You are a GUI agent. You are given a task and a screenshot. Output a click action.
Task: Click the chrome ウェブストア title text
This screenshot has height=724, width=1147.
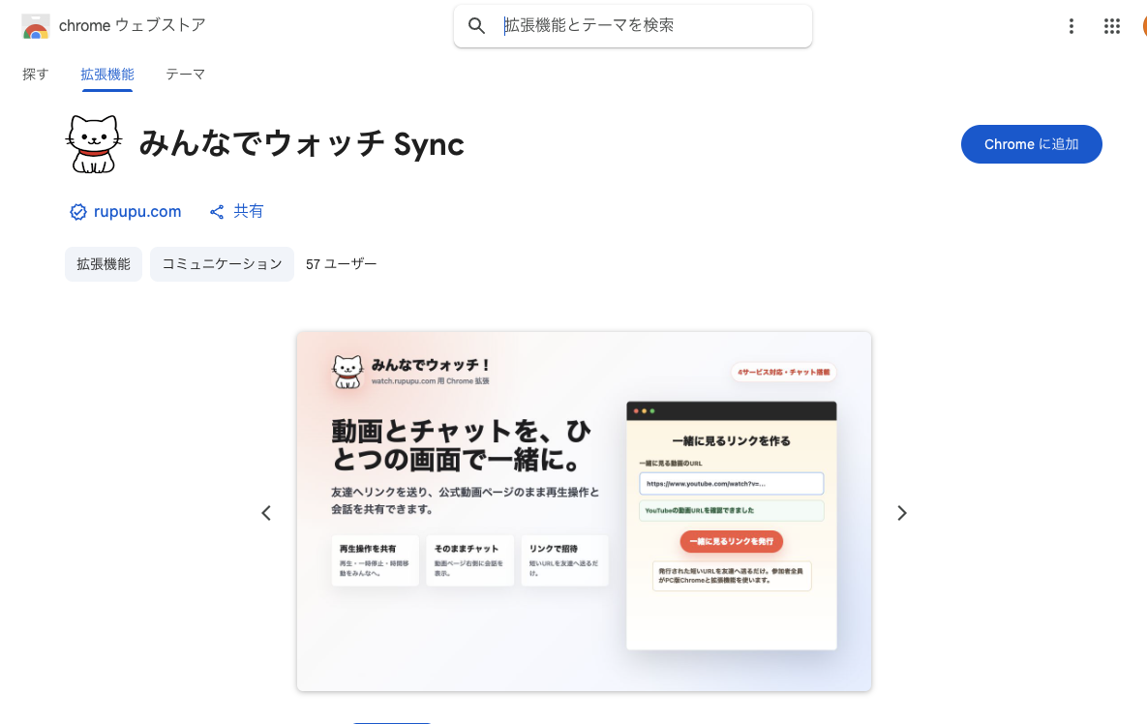(x=133, y=25)
